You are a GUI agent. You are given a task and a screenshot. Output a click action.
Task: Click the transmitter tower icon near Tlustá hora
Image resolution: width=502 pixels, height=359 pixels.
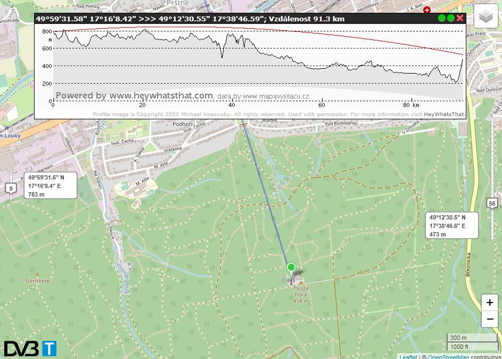pos(291,280)
